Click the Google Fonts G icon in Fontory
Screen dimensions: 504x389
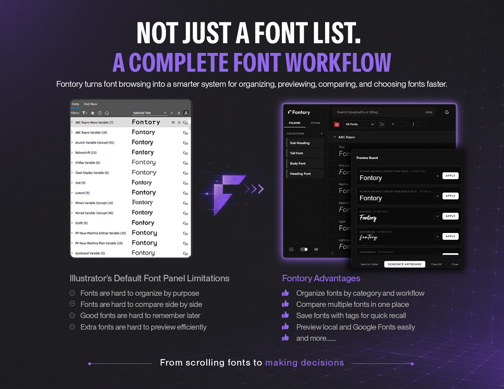(447, 112)
